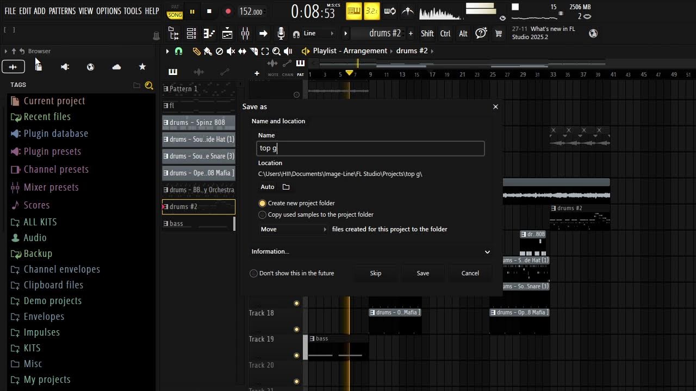Viewport: 696px width, 391px height.
Task: Open the help question mark icon
Action: point(481,34)
